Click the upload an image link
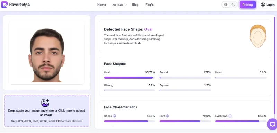 coord(63,113)
